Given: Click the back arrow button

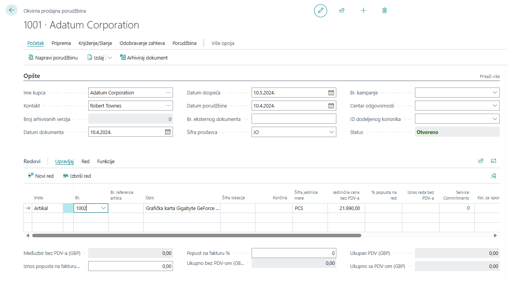Looking at the screenshot, I should click(x=12, y=10).
